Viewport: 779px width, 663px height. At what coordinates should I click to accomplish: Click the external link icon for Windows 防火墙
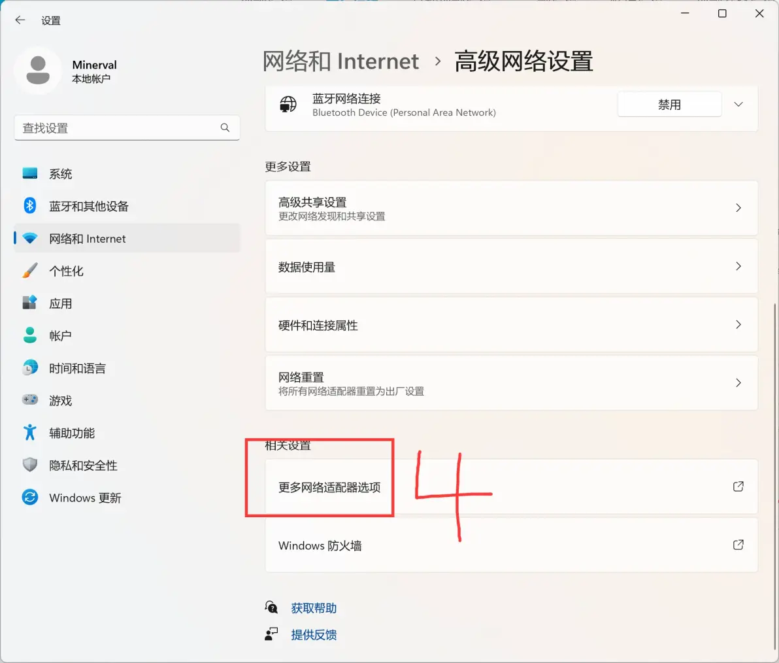point(738,545)
